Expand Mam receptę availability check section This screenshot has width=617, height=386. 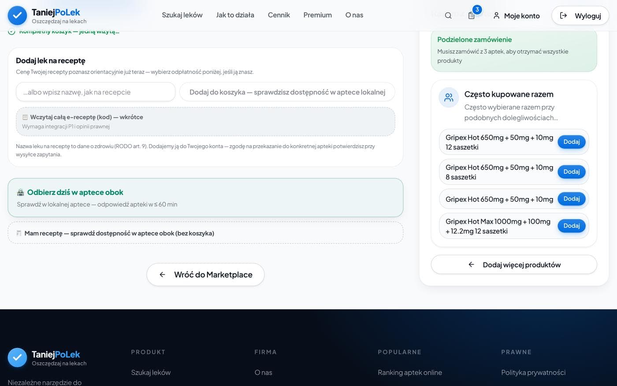[205, 233]
